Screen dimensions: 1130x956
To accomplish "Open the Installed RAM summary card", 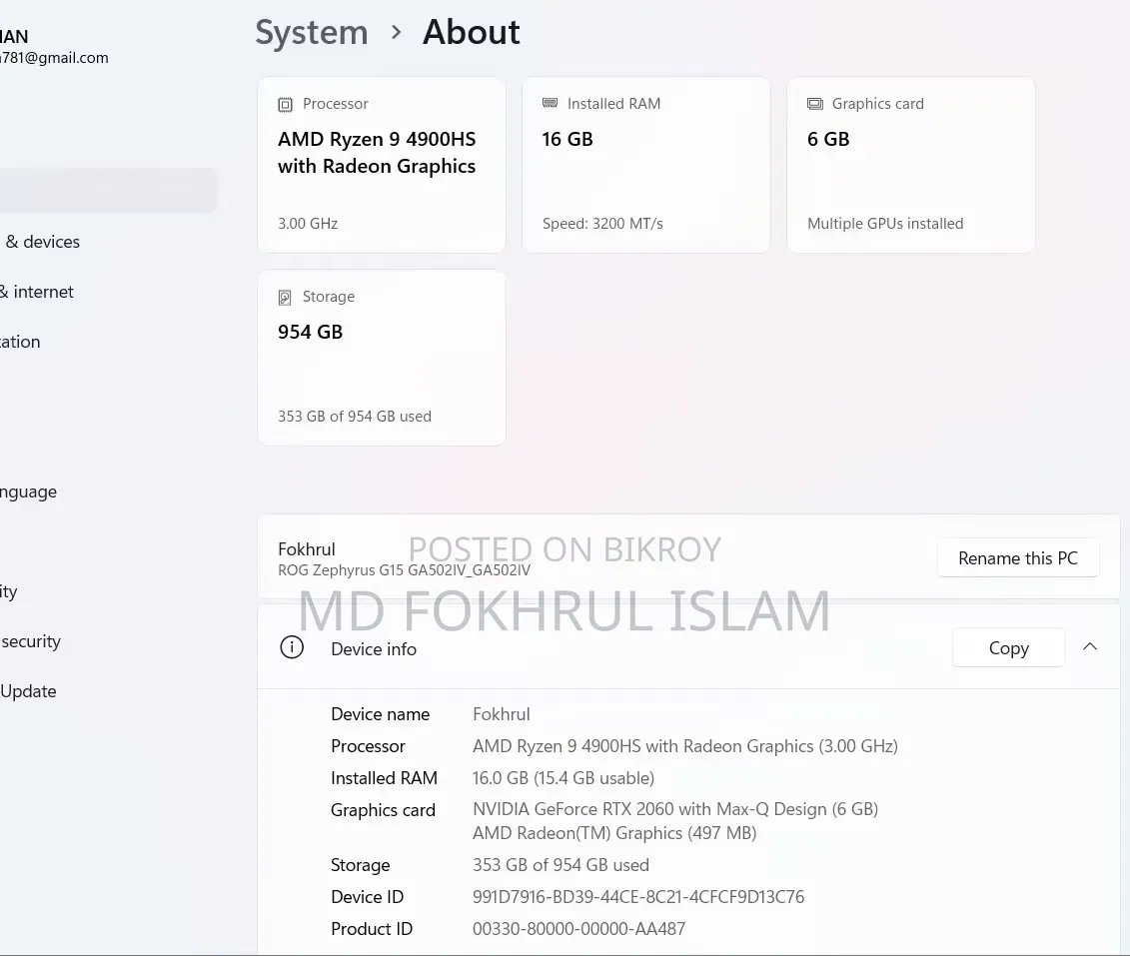I will point(645,165).
